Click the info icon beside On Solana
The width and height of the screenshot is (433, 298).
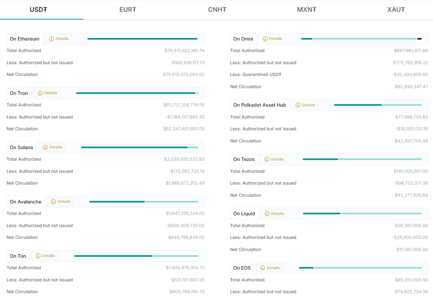point(45,148)
